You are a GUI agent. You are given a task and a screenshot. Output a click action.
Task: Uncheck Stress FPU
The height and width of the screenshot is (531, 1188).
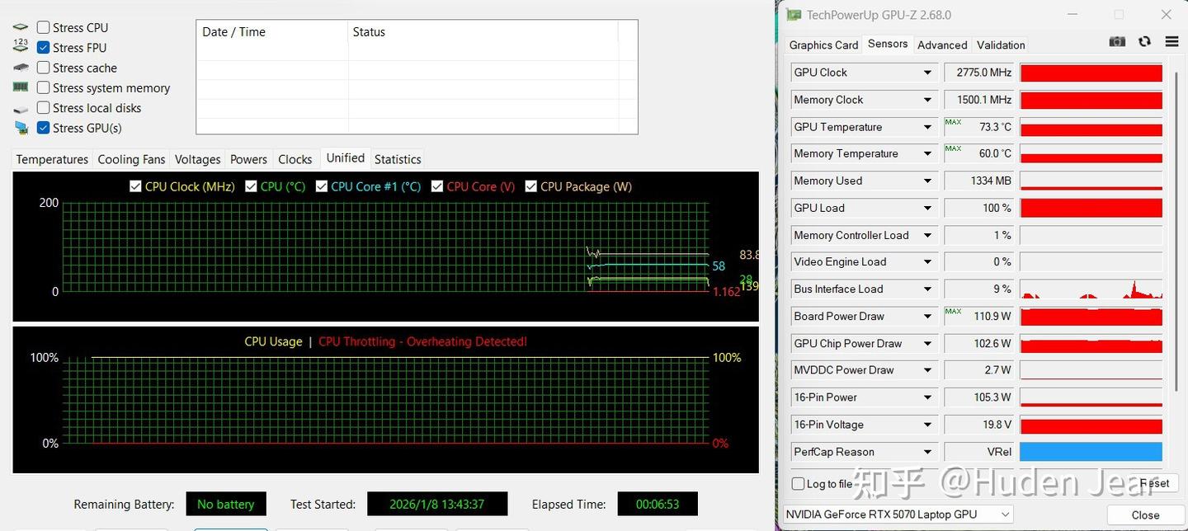point(44,48)
